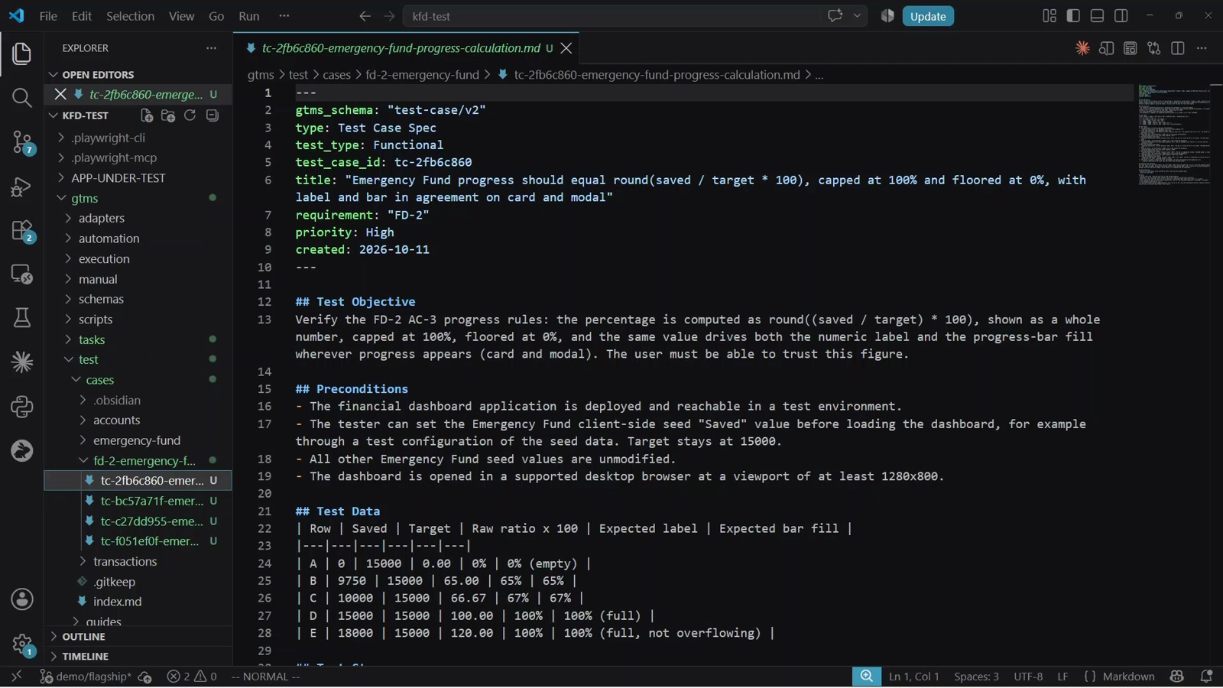This screenshot has width=1223, height=688.
Task: Open Run and Debug view
Action: tap(21, 187)
